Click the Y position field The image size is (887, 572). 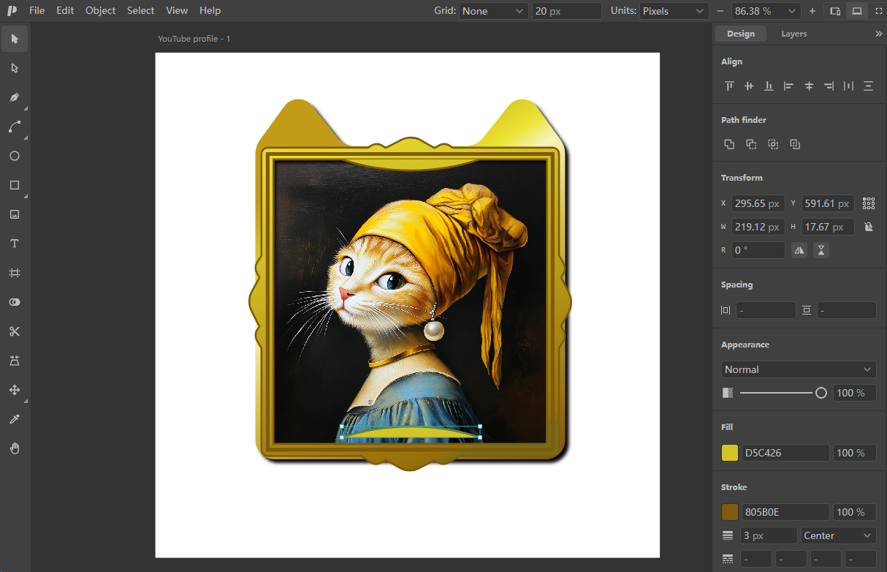[x=829, y=203]
